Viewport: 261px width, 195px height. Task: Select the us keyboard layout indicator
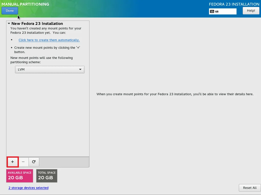click(223, 11)
